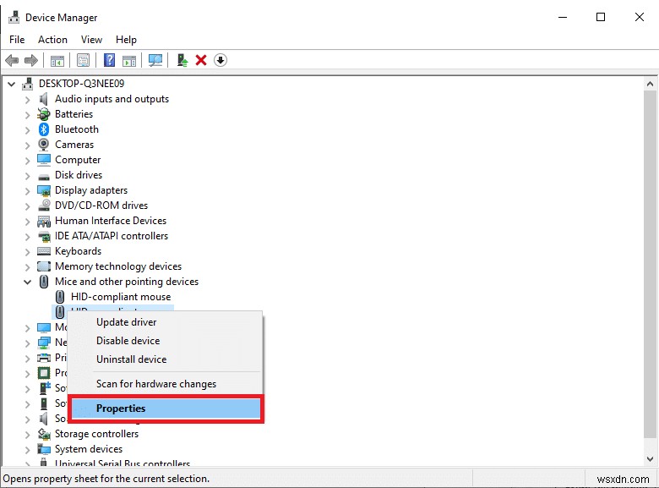
Task: Click the blue Help question mark icon
Action: point(109,60)
